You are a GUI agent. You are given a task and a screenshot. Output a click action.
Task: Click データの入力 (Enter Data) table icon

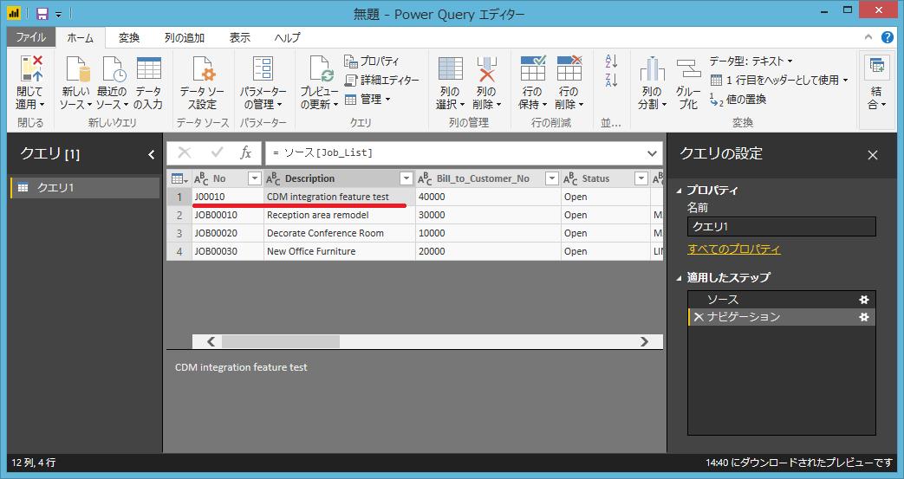pyautogui.click(x=149, y=68)
